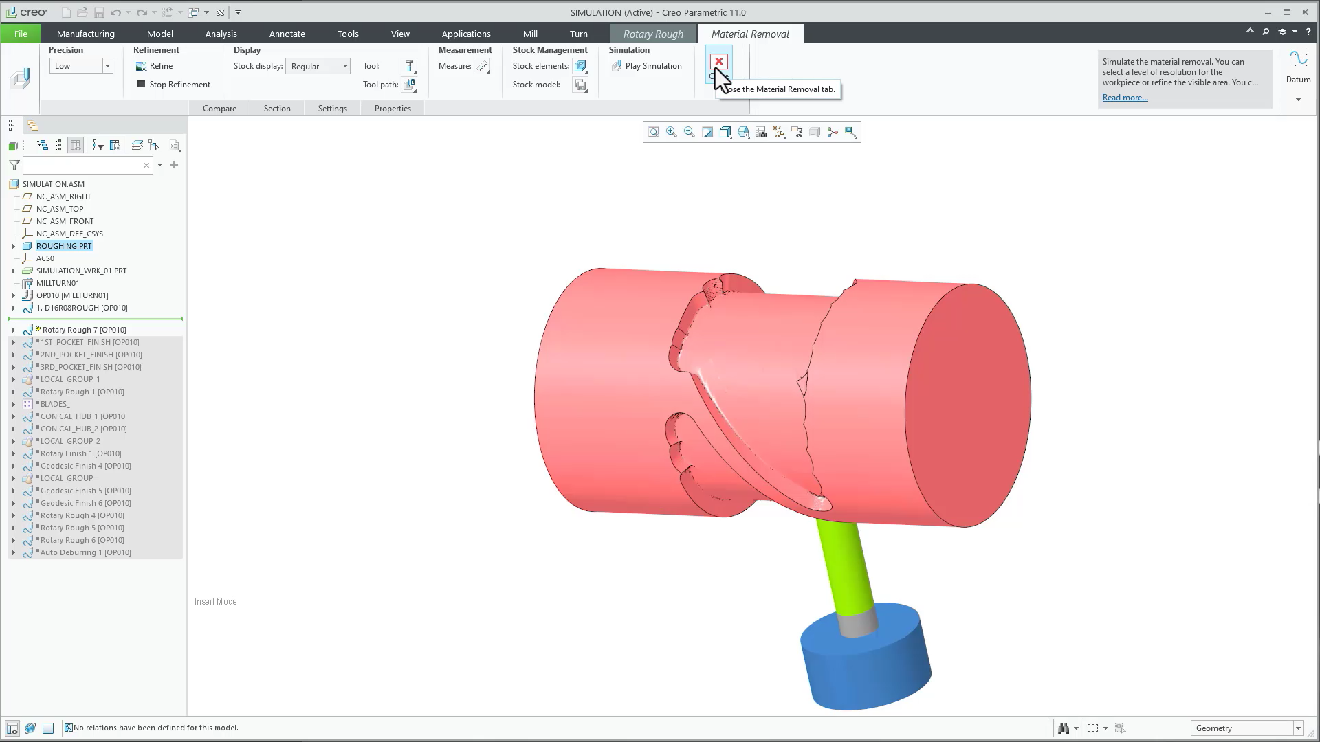This screenshot has height=742, width=1320.
Task: Toggle the bottom-left navigator pane icon
Action: tap(12, 728)
